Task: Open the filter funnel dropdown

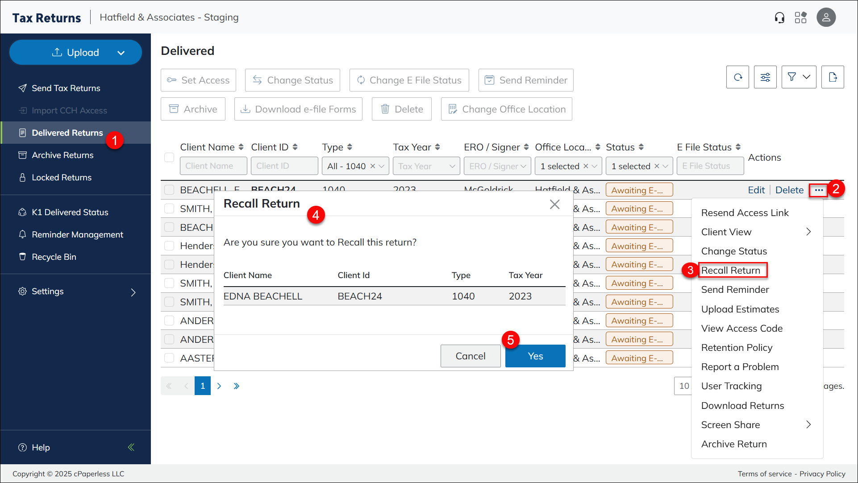Action: pyautogui.click(x=799, y=77)
